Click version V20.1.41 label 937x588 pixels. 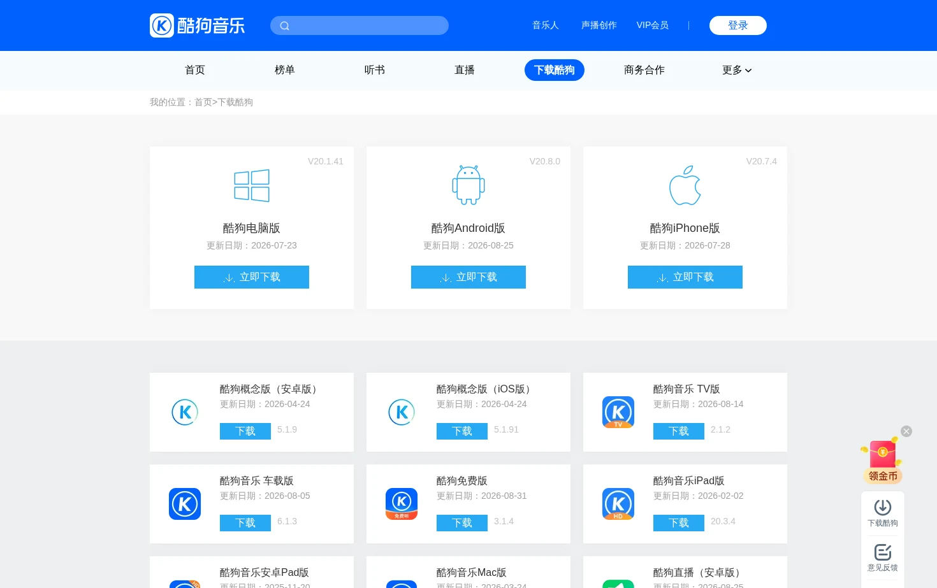[x=326, y=161]
